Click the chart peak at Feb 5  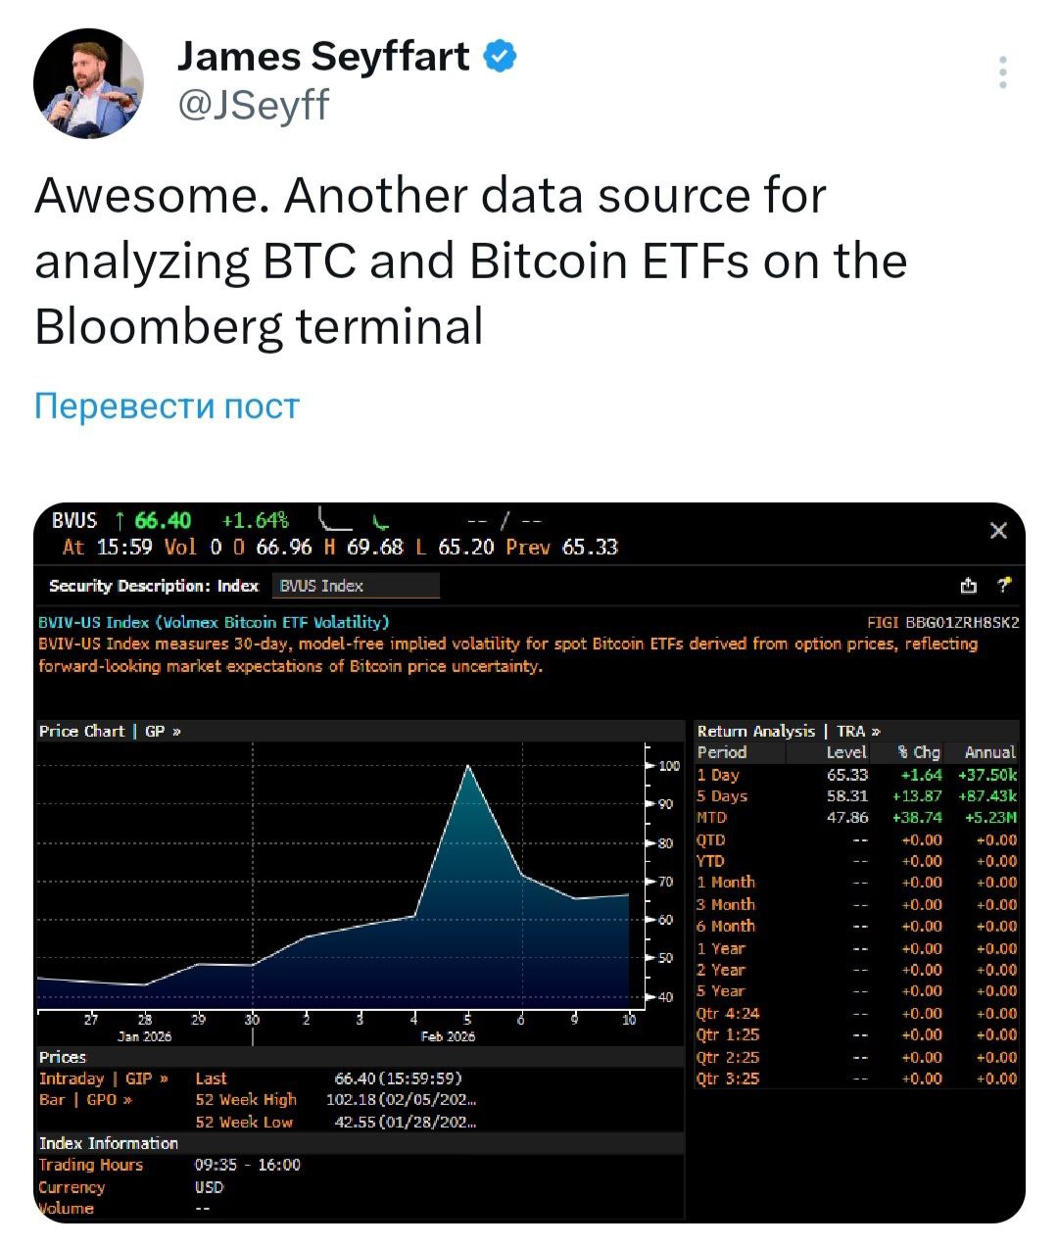click(468, 766)
